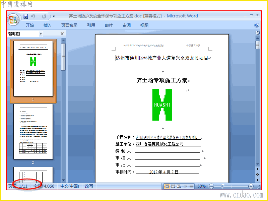
Task: Switch to Web Layout view
Action: point(179,186)
